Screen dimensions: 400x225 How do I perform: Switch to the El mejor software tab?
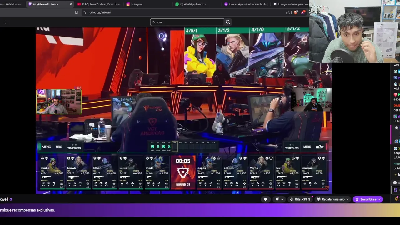pyautogui.click(x=291, y=4)
